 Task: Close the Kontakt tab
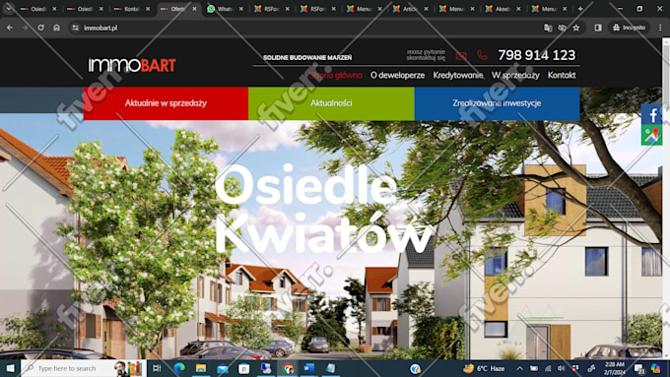[x=148, y=9]
